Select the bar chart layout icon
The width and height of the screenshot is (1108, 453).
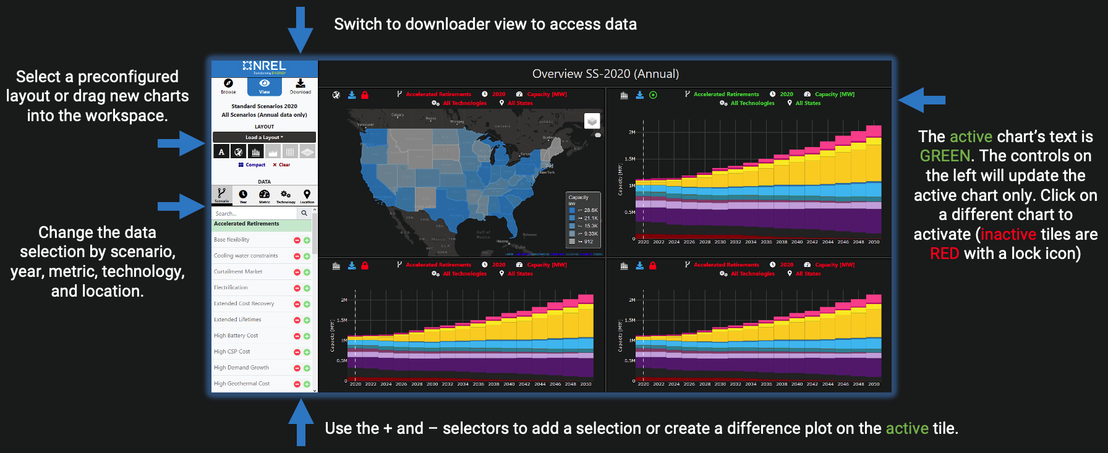coord(255,151)
